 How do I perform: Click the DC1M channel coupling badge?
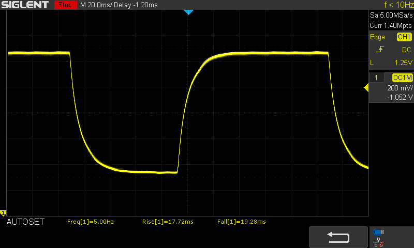coord(402,78)
